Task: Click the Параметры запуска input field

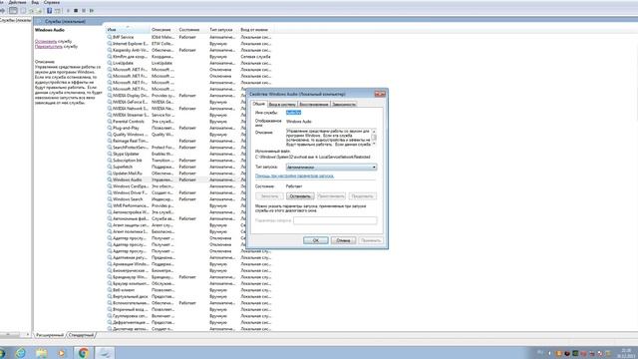Action: pyautogui.click(x=335, y=220)
